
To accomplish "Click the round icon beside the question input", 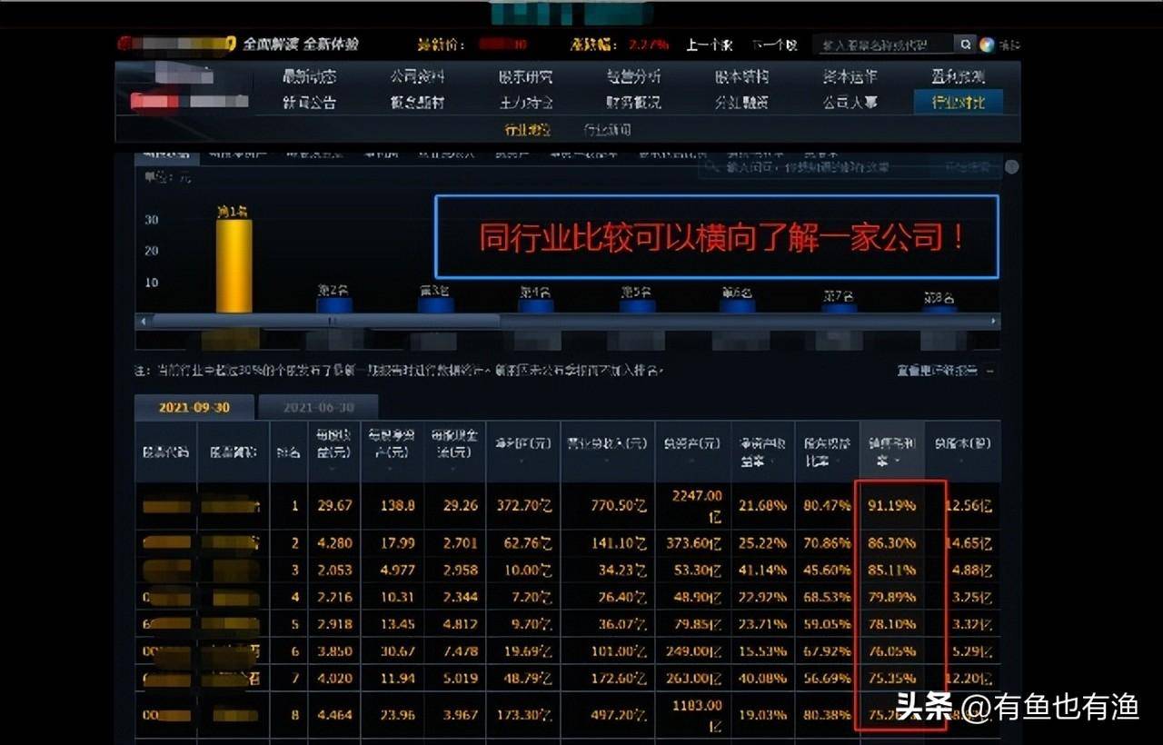I will coord(1011,167).
